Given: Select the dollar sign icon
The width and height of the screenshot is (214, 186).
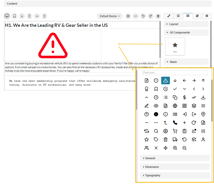Looking at the screenshot, I should (x=184, y=97).
